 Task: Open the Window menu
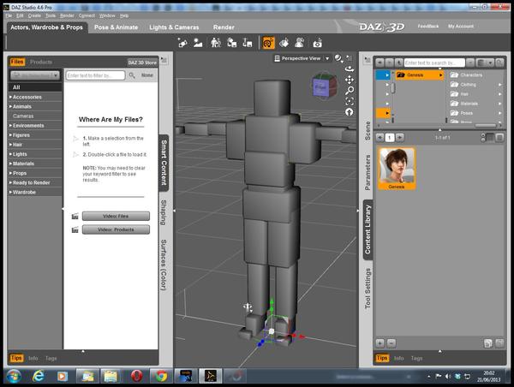coord(107,15)
